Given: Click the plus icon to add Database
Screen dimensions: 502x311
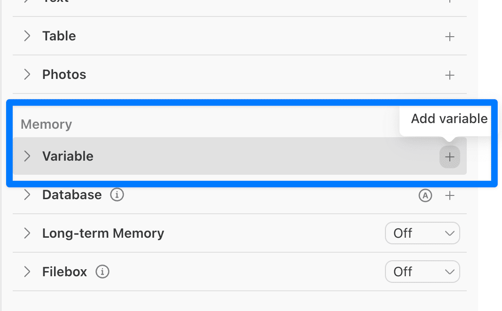Looking at the screenshot, I should click(x=450, y=195).
